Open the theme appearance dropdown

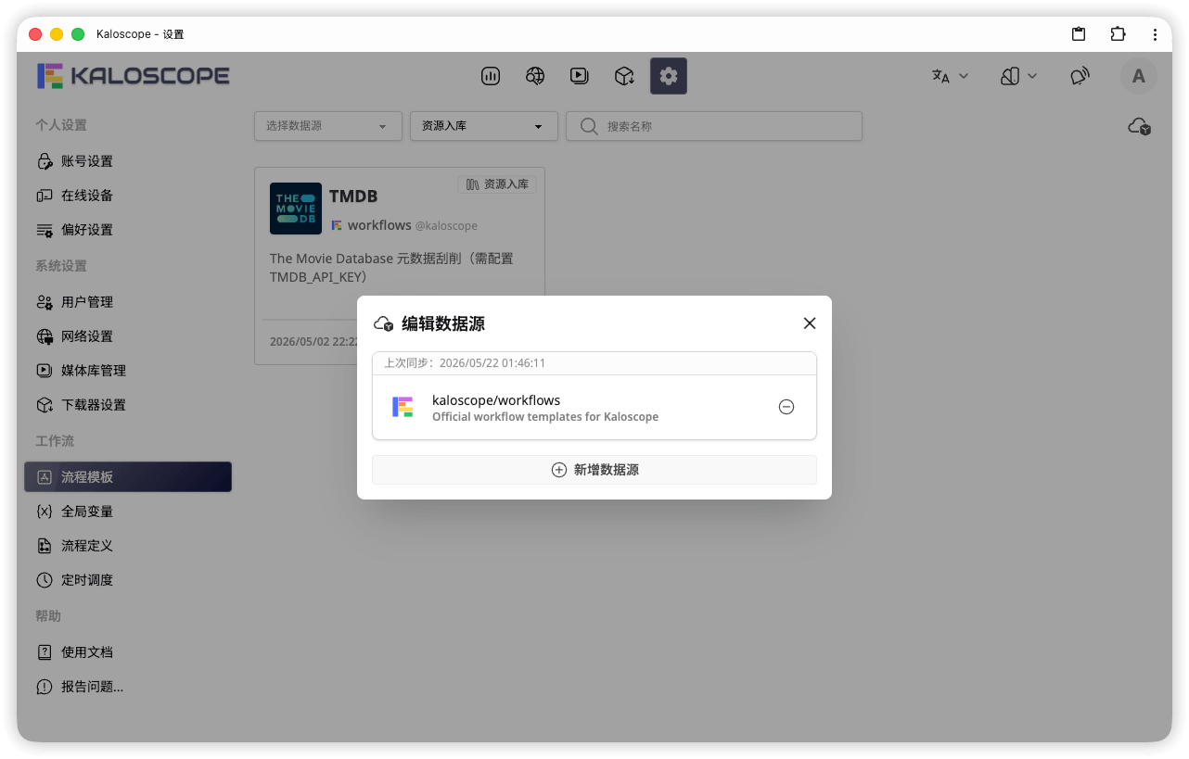click(x=1018, y=76)
